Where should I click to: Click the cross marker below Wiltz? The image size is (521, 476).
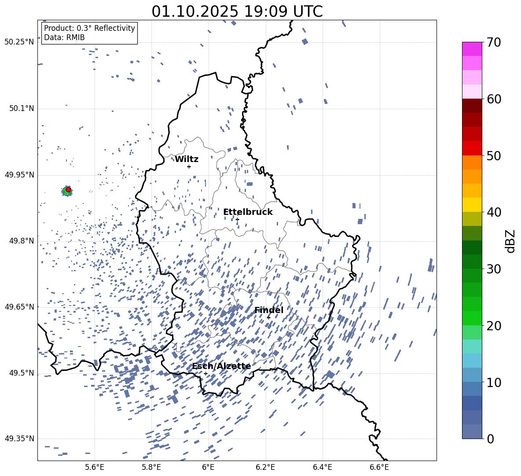point(189,166)
